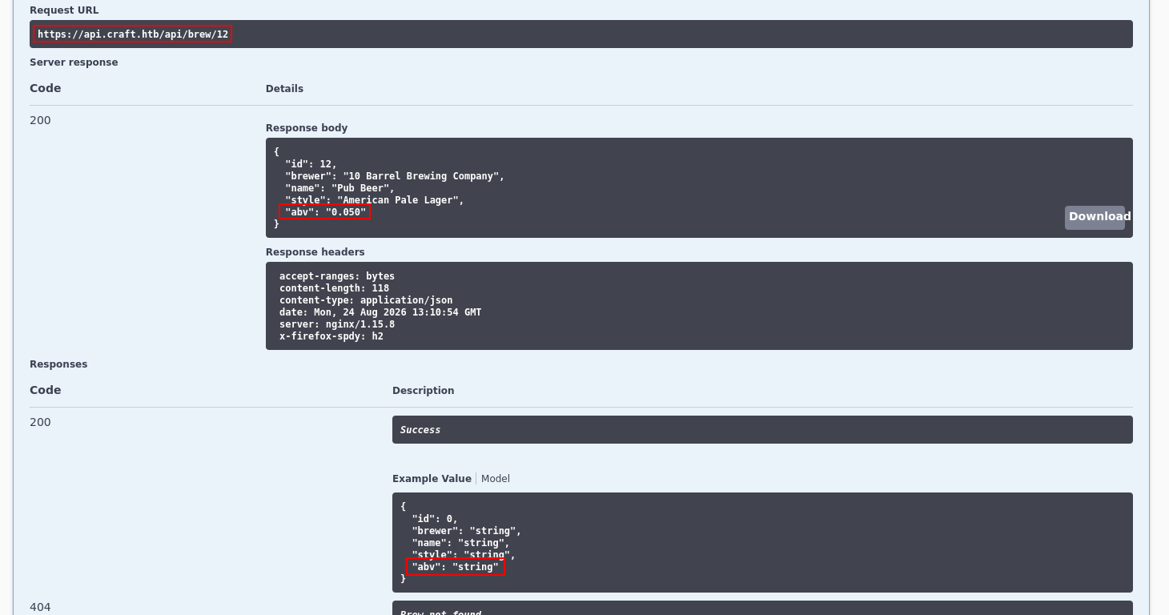The width and height of the screenshot is (1169, 615).
Task: Click the highlighted "abv": "string" example line
Action: point(456,567)
